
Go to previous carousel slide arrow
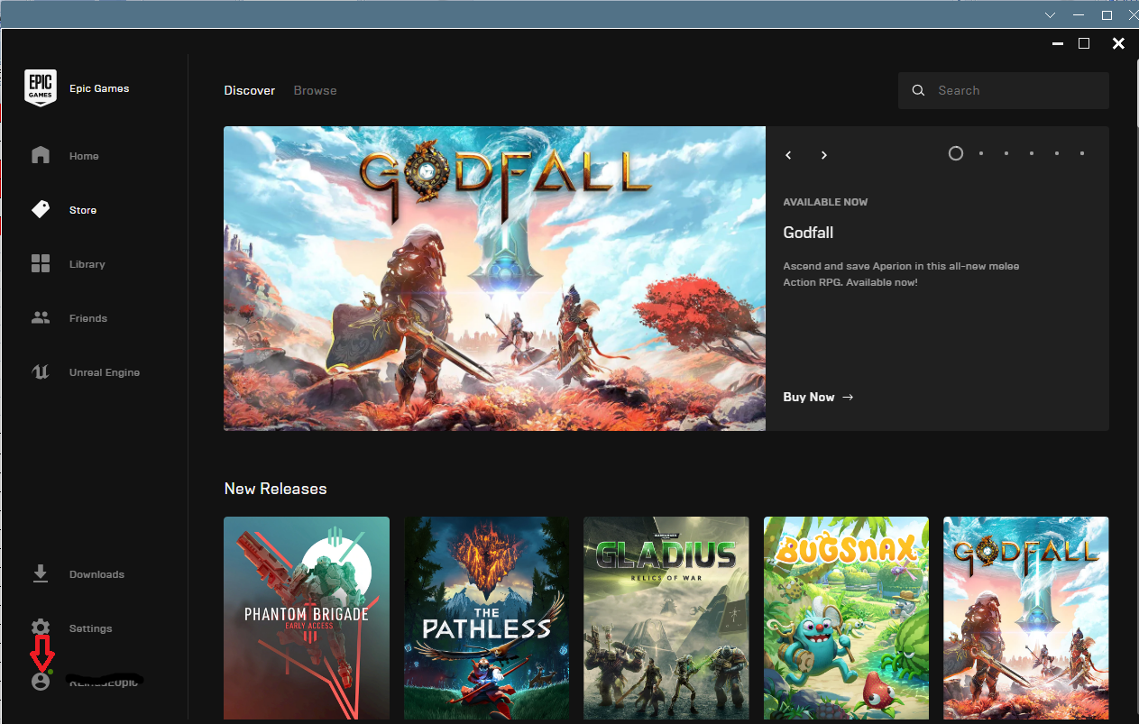[x=788, y=155]
